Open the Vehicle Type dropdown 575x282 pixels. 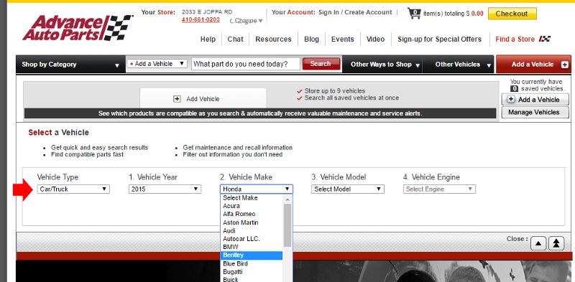(73, 189)
